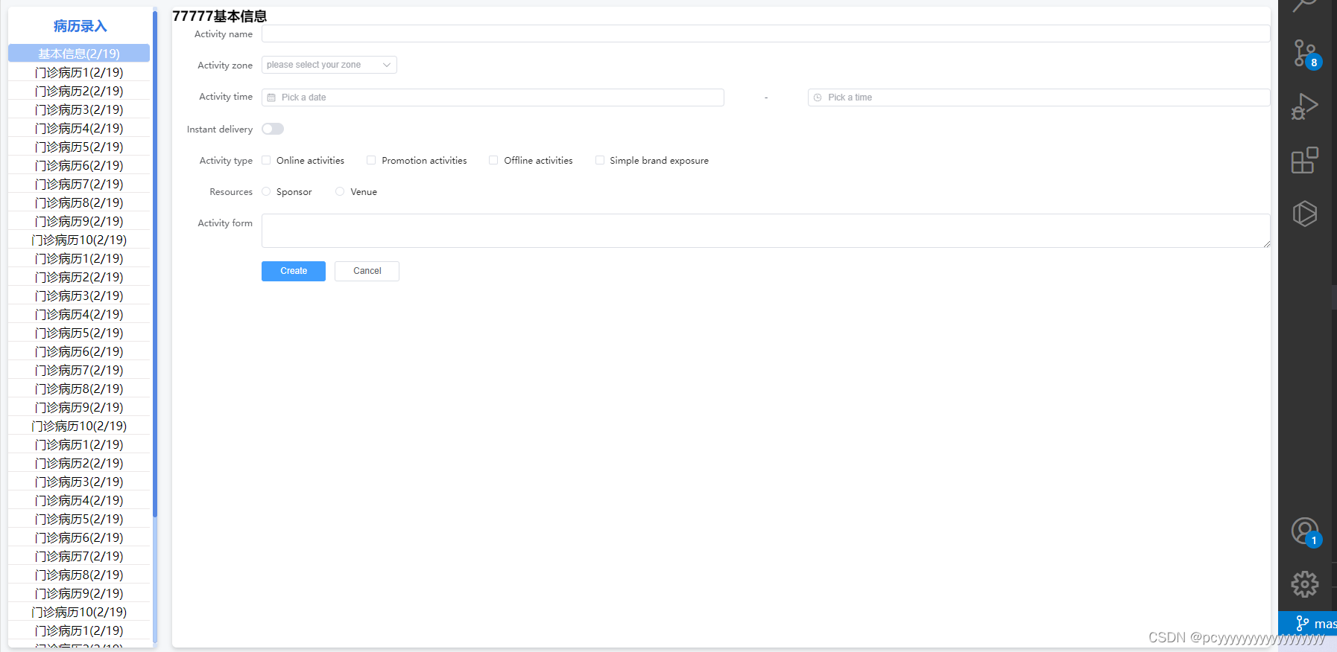
Task: Click the calendar icon in the date picker
Action: tap(271, 98)
